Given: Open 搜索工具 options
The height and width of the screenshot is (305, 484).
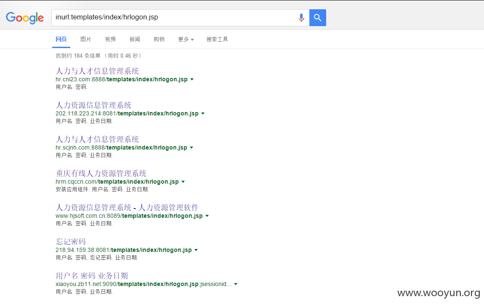Looking at the screenshot, I should tap(217, 39).
